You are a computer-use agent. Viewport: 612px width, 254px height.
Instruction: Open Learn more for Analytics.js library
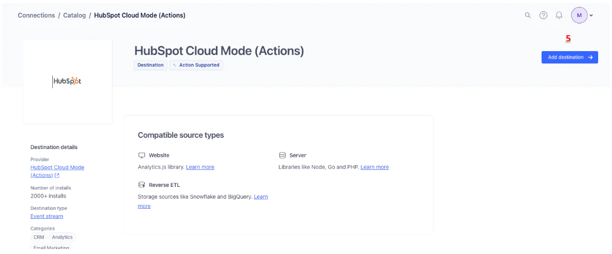coord(200,167)
